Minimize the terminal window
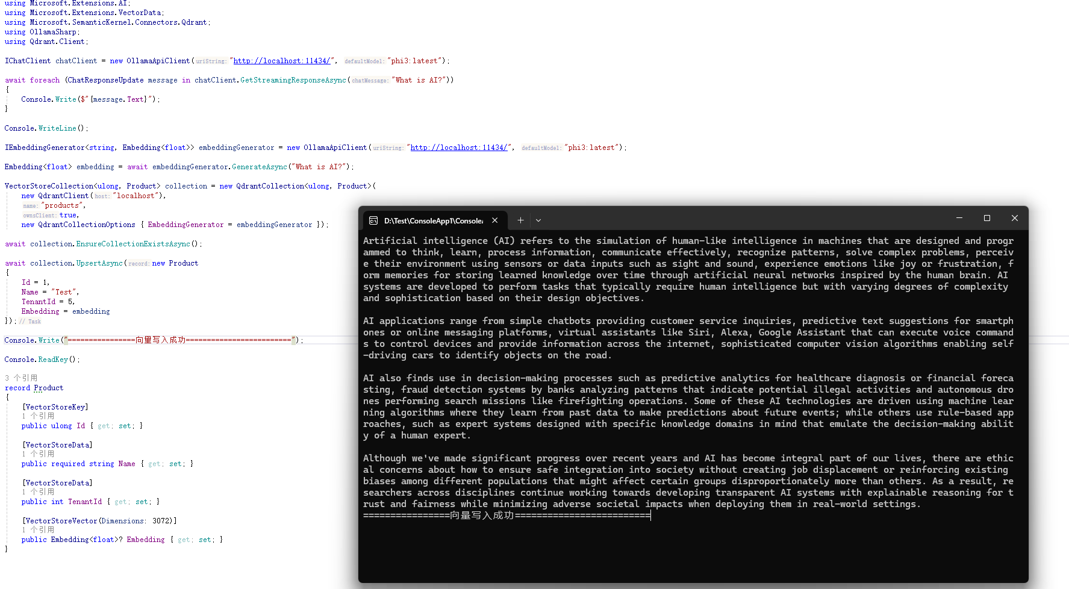1069x589 pixels. (x=959, y=218)
